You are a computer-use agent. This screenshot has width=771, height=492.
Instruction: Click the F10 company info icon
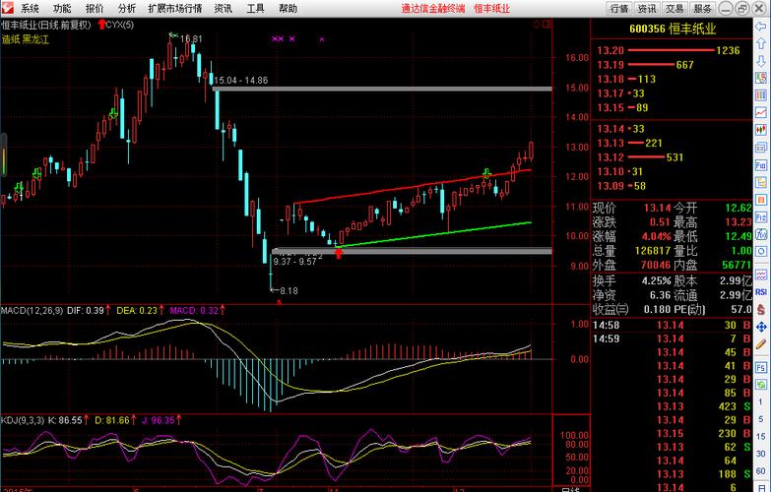[x=761, y=164]
